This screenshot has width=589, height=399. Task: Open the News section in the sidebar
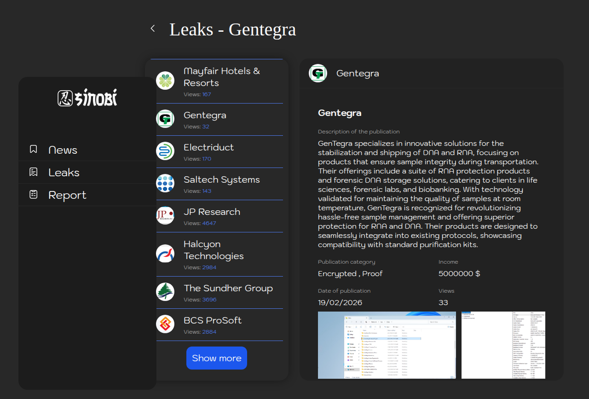coord(63,150)
